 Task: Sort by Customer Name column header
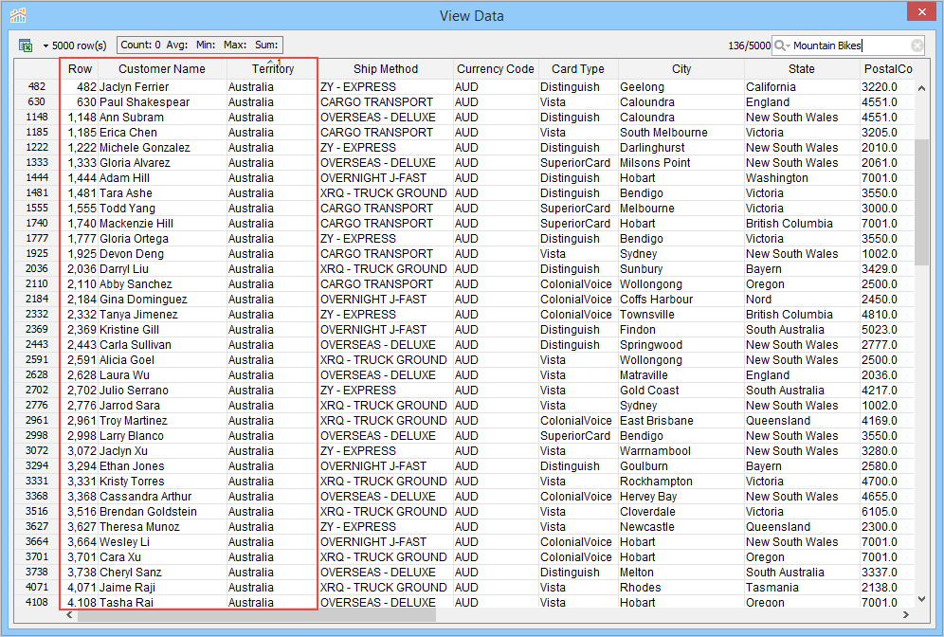click(162, 68)
